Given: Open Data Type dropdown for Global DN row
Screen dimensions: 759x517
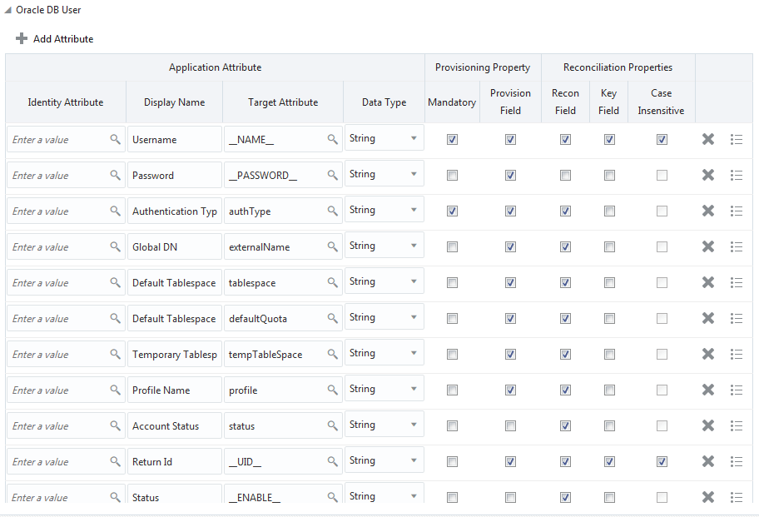Looking at the screenshot, I should 384,246.
